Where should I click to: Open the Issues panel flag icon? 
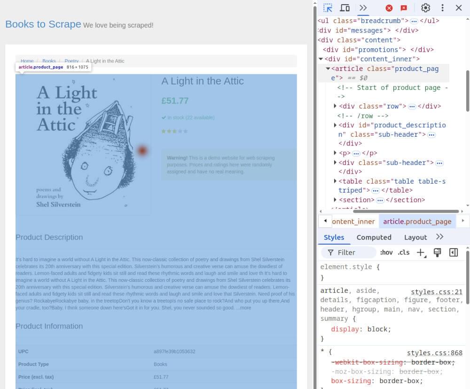click(404, 8)
